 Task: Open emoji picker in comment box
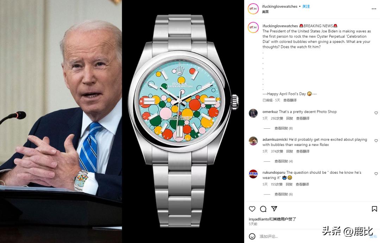(252, 236)
